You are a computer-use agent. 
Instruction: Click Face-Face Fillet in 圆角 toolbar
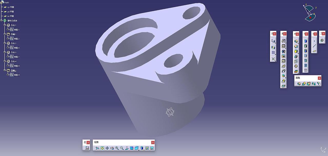coord(314,83)
